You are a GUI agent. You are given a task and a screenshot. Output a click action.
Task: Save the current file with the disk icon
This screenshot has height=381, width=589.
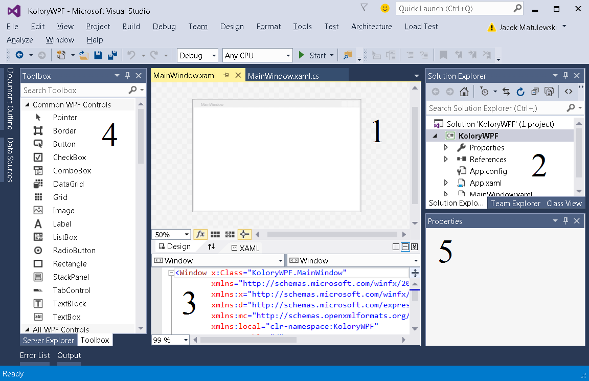point(98,55)
